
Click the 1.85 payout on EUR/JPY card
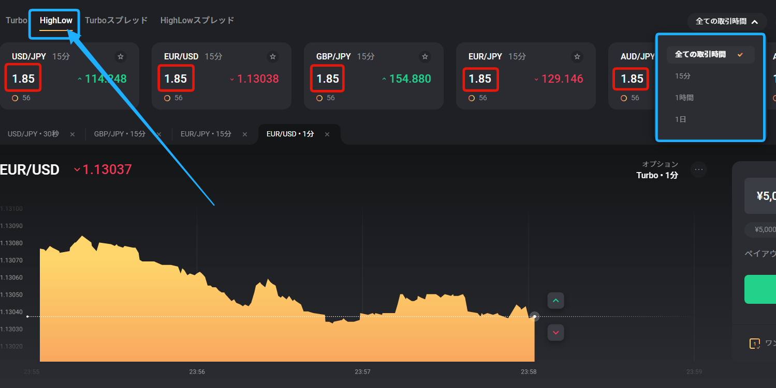[480, 79]
